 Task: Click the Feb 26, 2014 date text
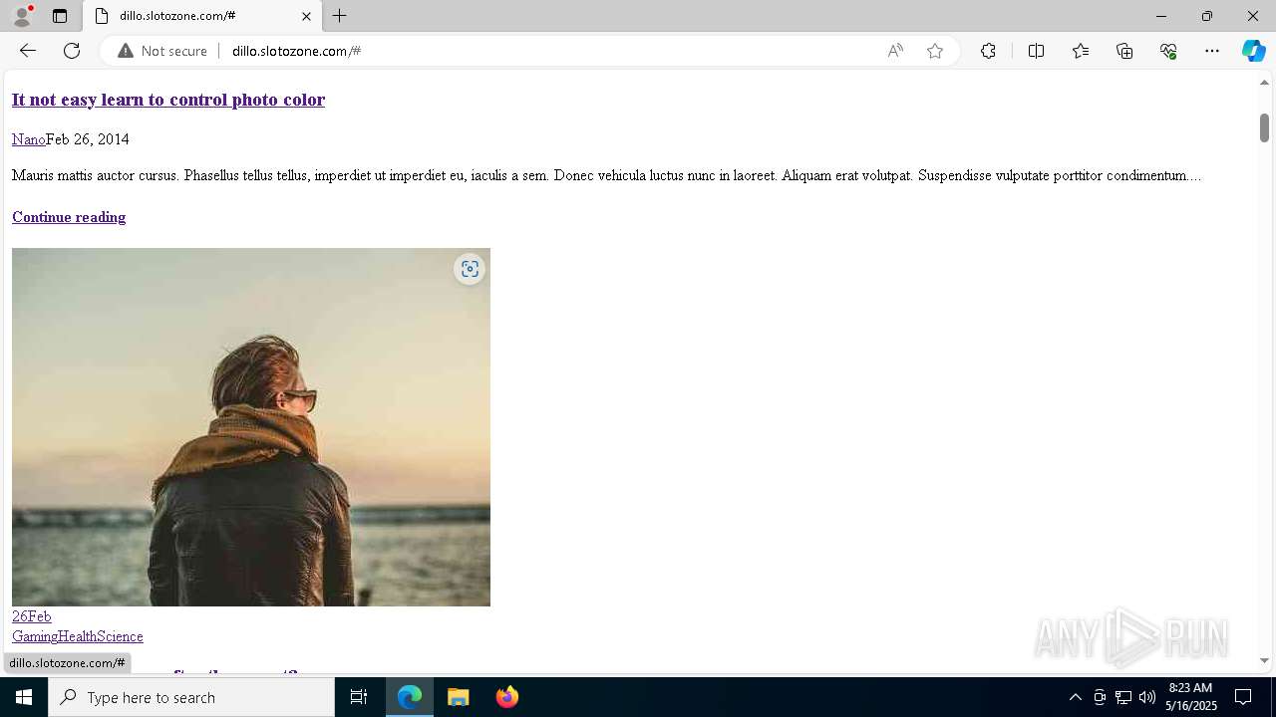[88, 139]
